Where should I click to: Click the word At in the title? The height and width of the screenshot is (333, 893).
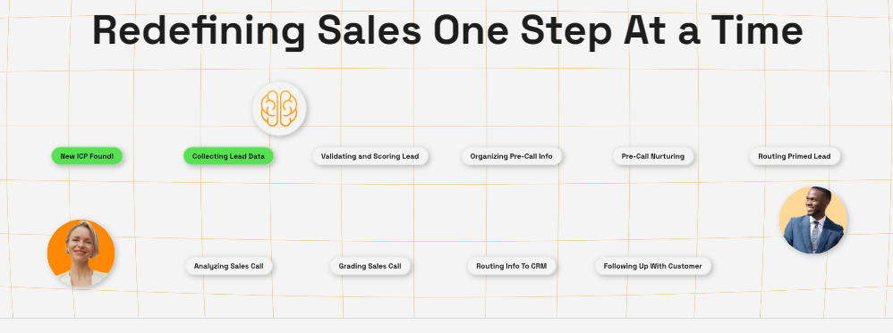[x=643, y=29]
